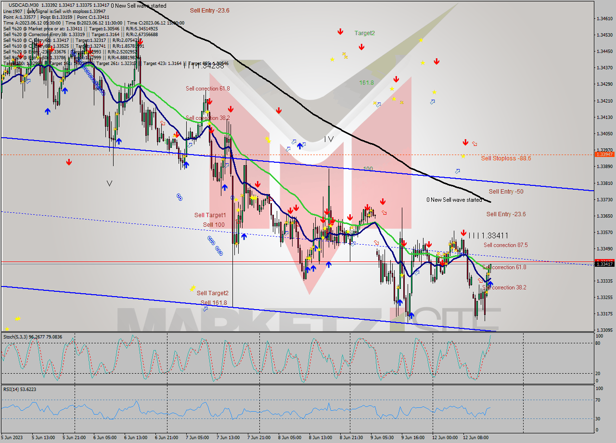Click the 1.34610 price axis label
The width and height of the screenshot is (616, 443).
pos(604,18)
